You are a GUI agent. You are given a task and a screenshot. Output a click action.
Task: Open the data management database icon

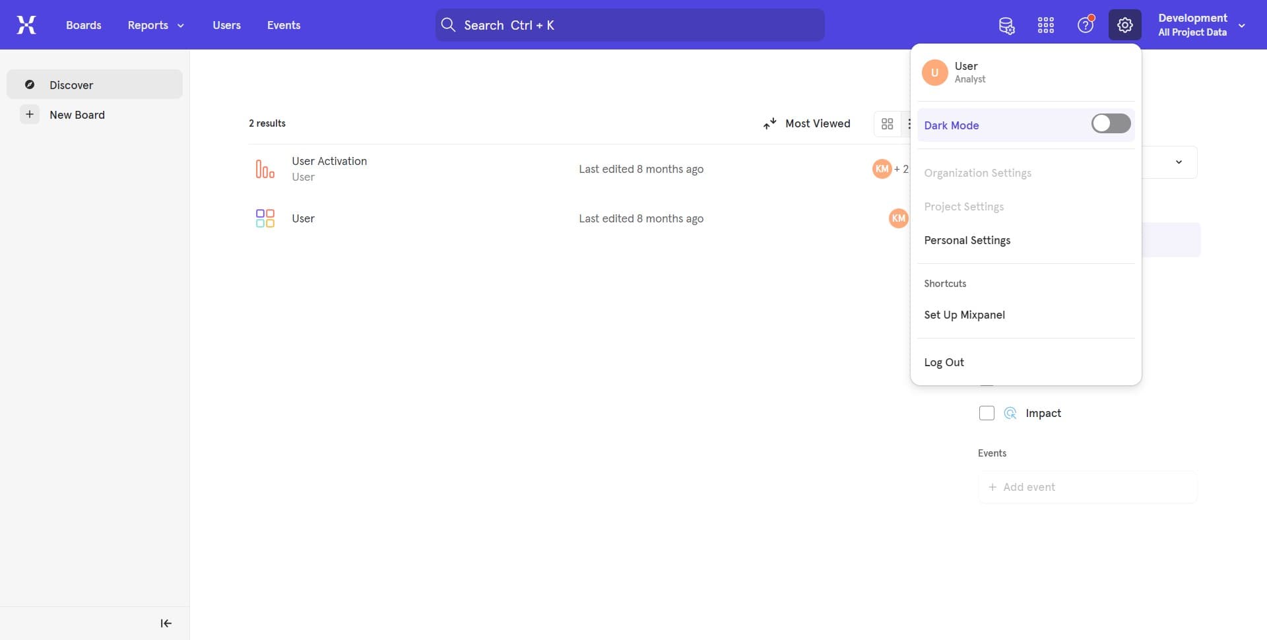[1006, 26]
